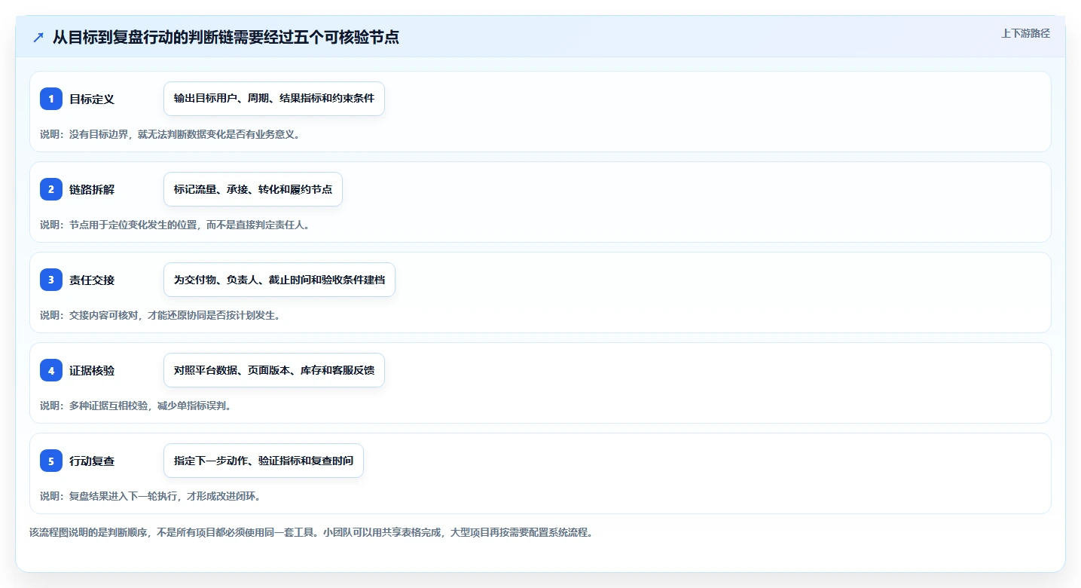The width and height of the screenshot is (1081, 588).
Task: Click the number 1 step badge
Action: pyautogui.click(x=51, y=99)
